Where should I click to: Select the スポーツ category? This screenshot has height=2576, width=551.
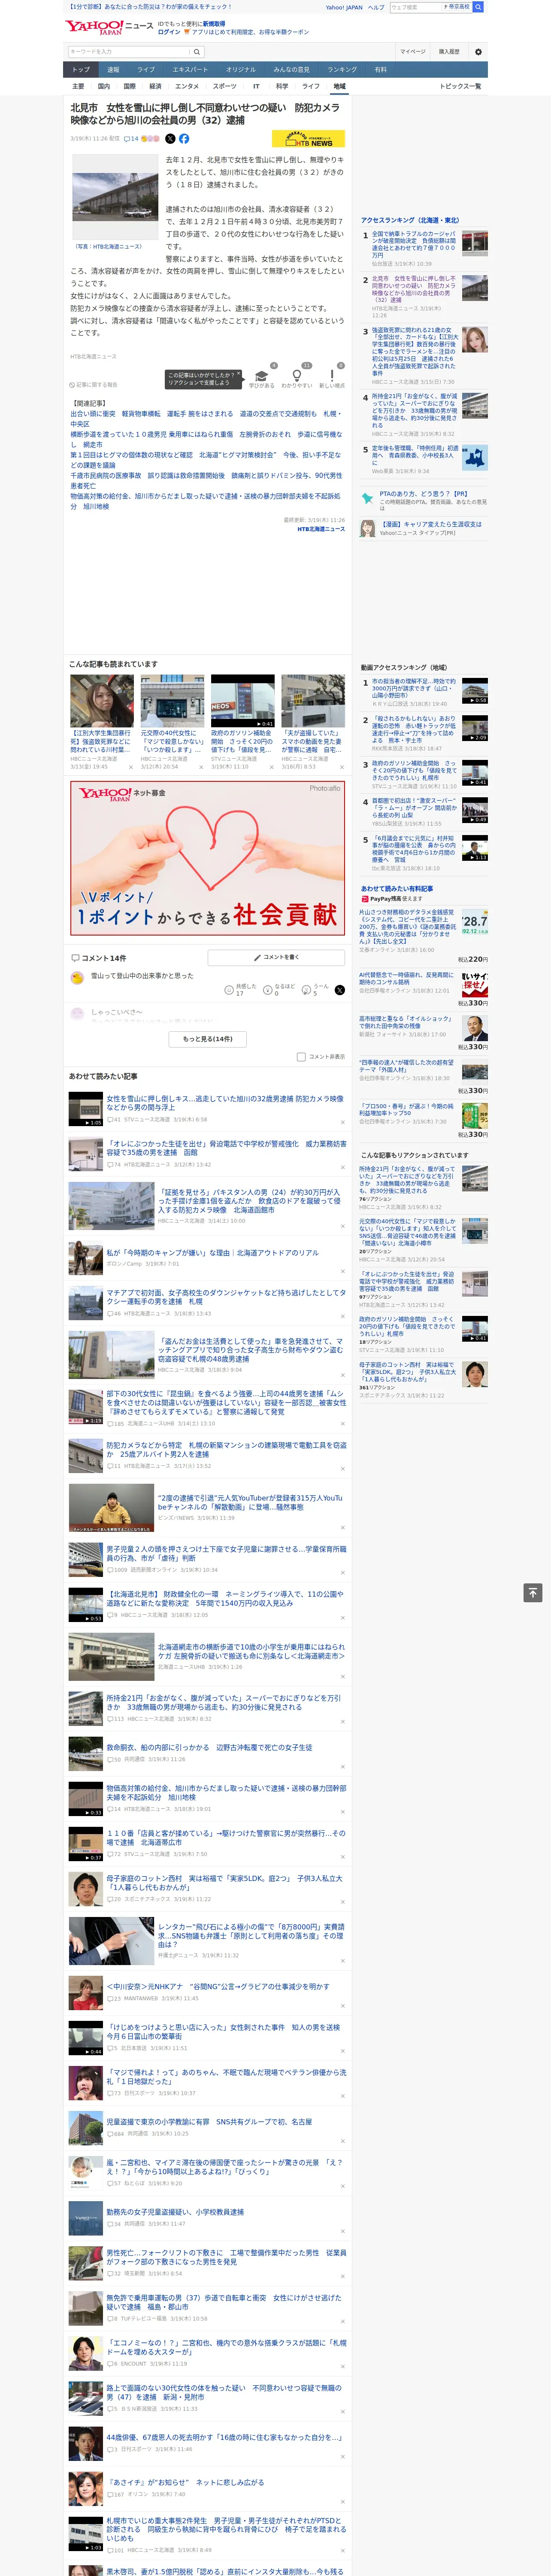pyautogui.click(x=225, y=86)
